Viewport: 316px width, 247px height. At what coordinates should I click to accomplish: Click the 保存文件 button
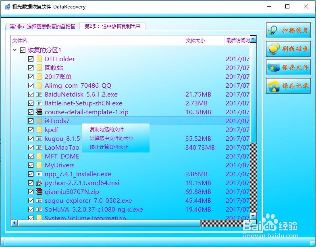pyautogui.click(x=288, y=67)
